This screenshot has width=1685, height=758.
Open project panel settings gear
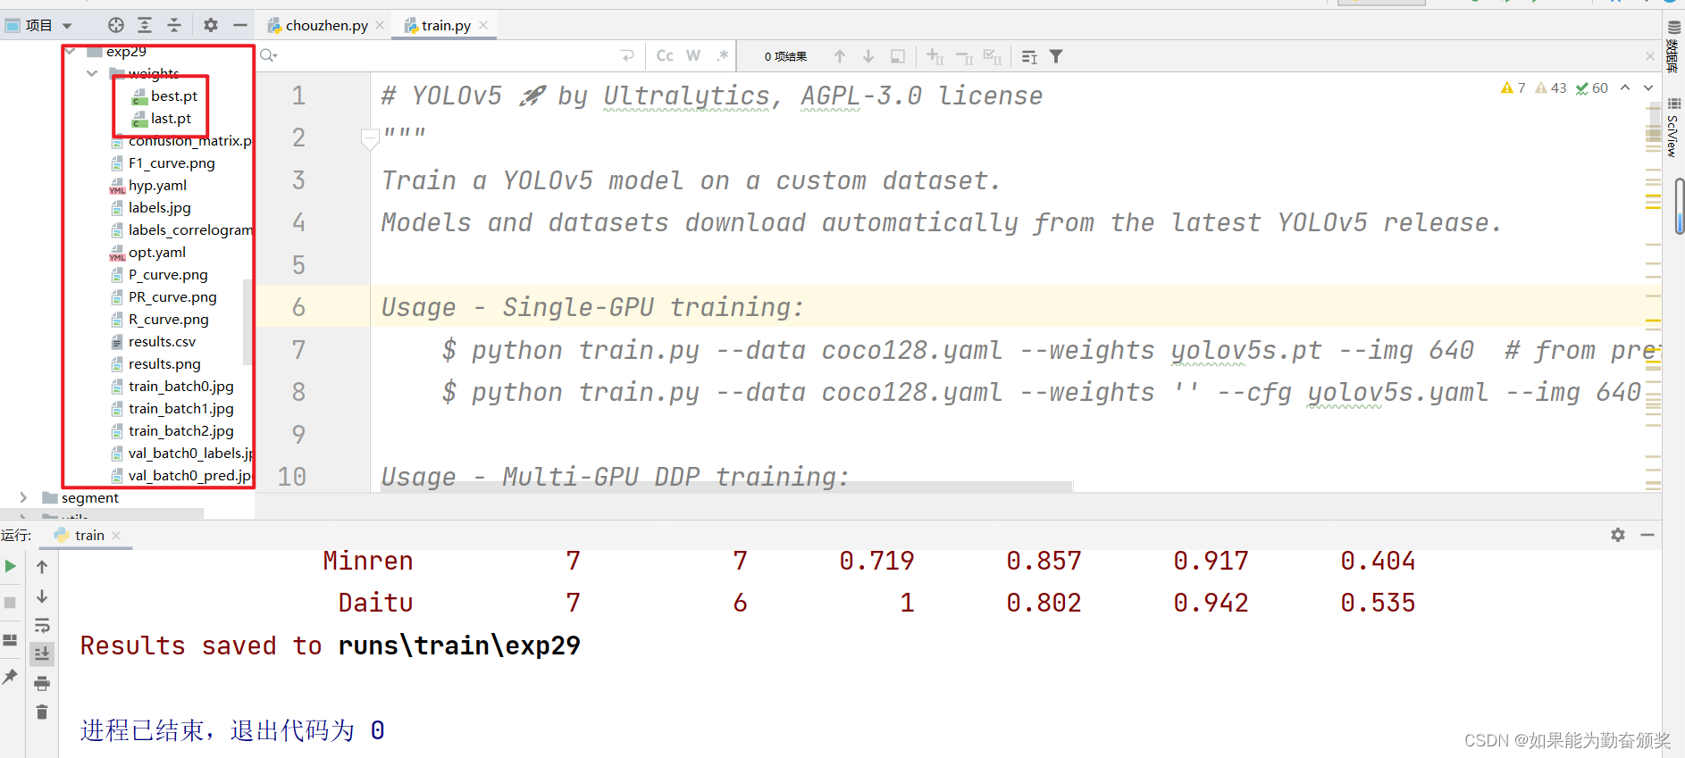pyautogui.click(x=211, y=25)
